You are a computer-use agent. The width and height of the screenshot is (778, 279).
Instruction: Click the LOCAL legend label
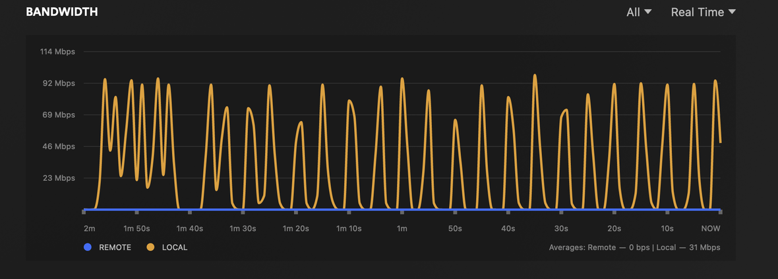coord(175,247)
